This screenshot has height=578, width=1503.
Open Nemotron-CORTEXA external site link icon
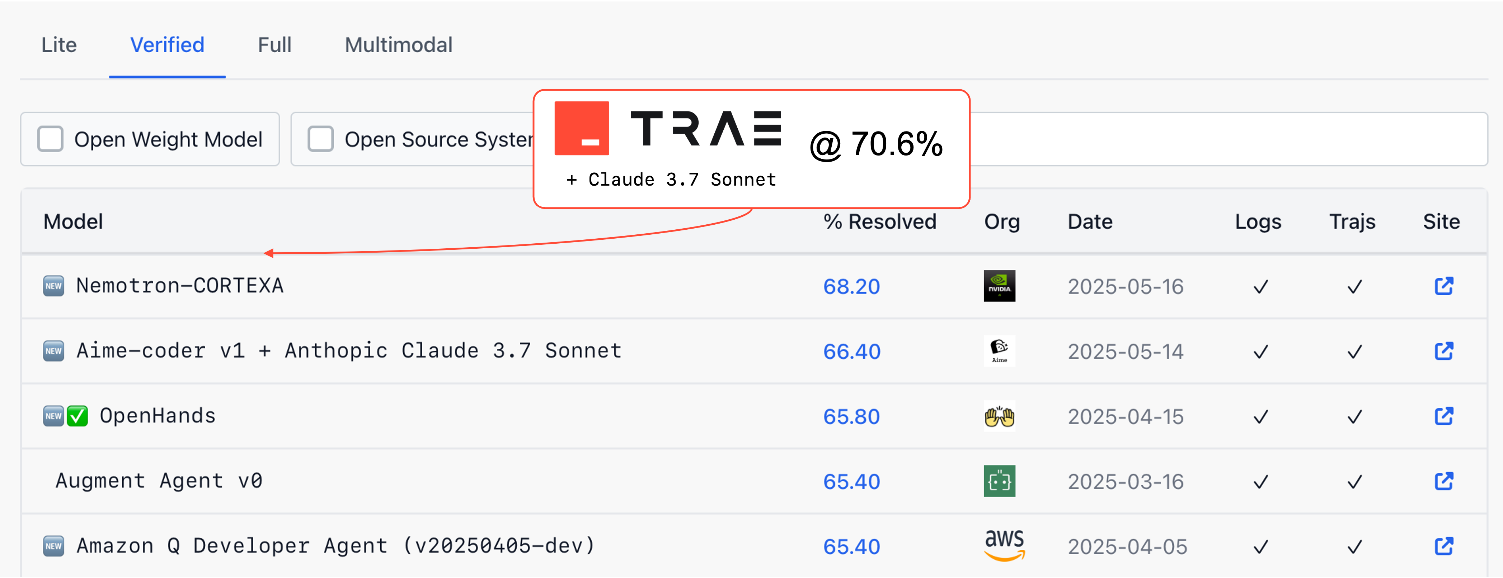point(1443,286)
